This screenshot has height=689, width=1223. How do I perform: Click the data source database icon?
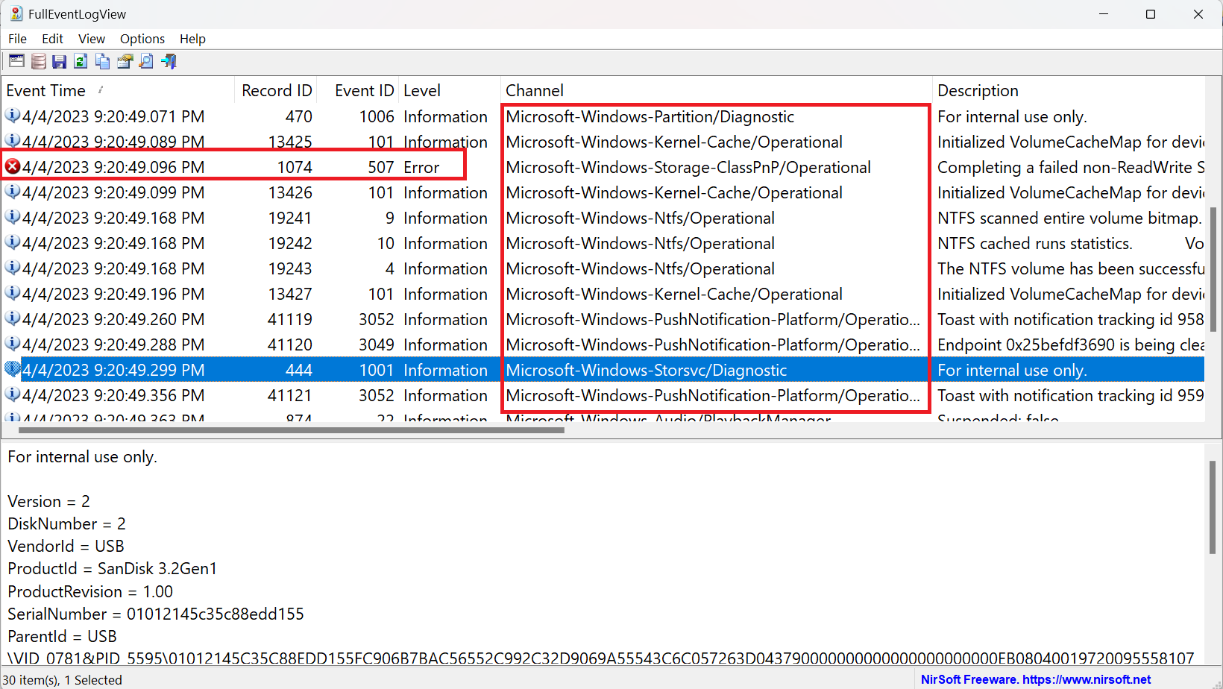[x=38, y=61]
